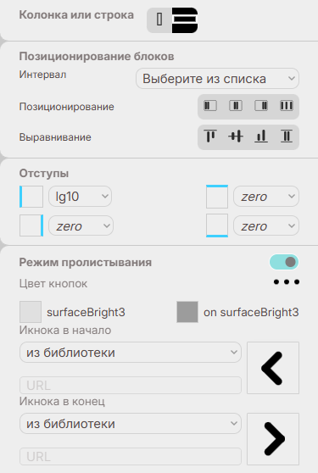Image resolution: width=318 pixels, height=473 pixels.
Task: Open Иконка в начало source dropdown
Action: (x=131, y=352)
